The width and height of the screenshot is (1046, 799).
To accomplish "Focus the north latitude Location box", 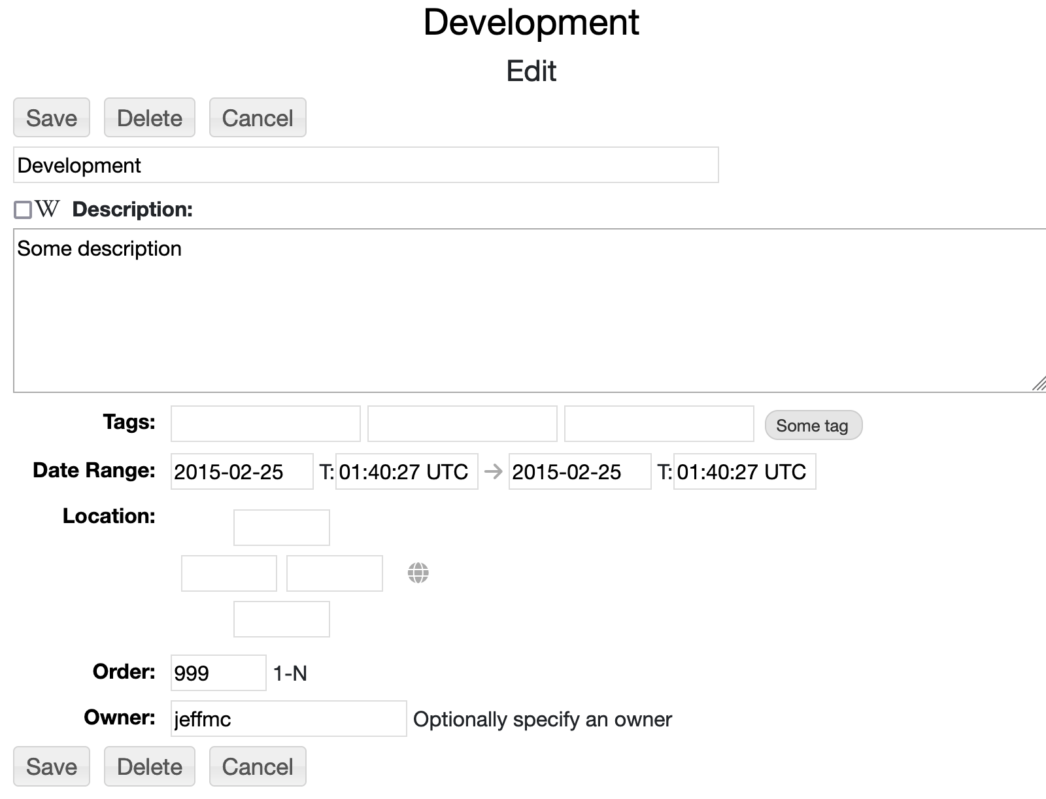I will (x=282, y=528).
